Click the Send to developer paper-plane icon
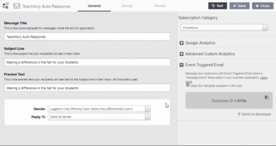This screenshot has width=276, height=146. click(239, 114)
